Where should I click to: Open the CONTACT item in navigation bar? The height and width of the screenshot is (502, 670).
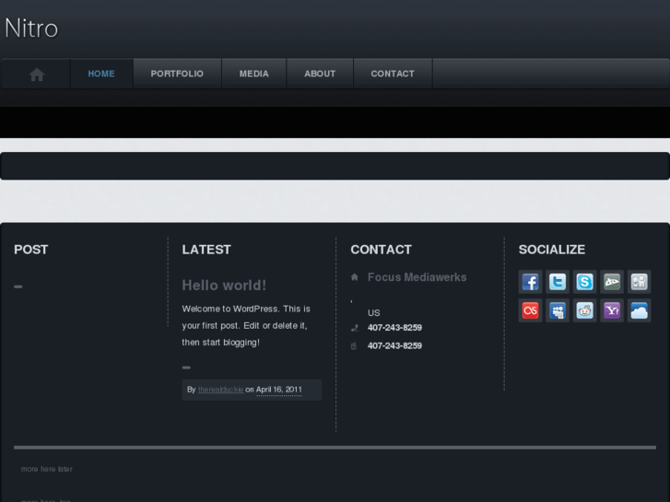tap(393, 74)
